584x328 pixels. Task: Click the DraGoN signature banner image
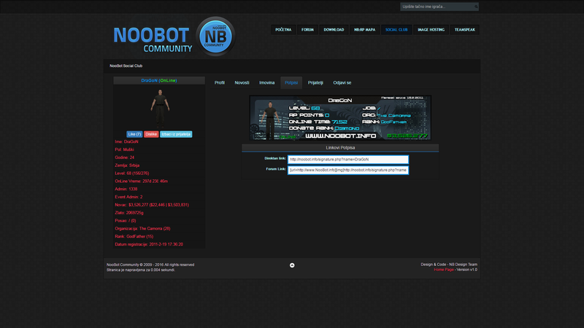click(340, 117)
